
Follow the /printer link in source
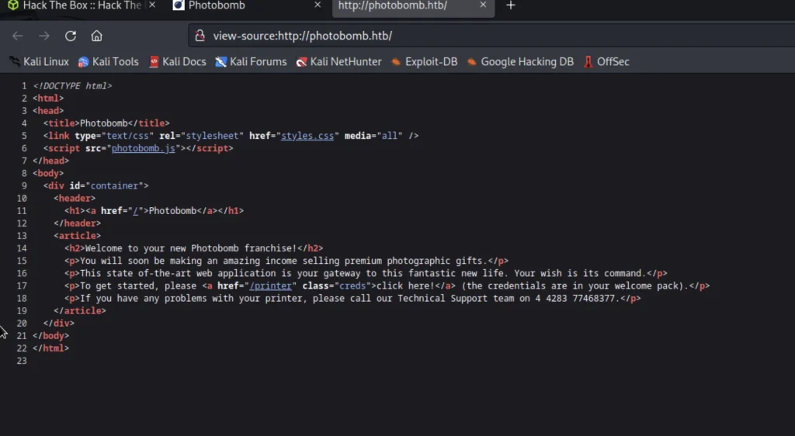point(270,285)
